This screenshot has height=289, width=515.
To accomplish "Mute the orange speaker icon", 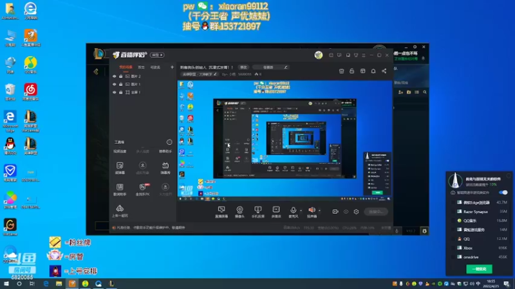I will pos(312,210).
